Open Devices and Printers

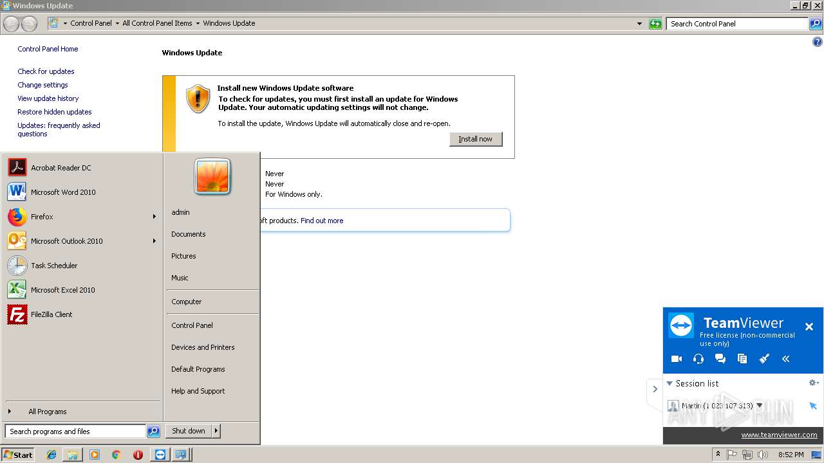(203, 347)
